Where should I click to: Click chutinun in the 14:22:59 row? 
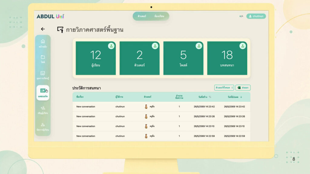[x=120, y=136]
